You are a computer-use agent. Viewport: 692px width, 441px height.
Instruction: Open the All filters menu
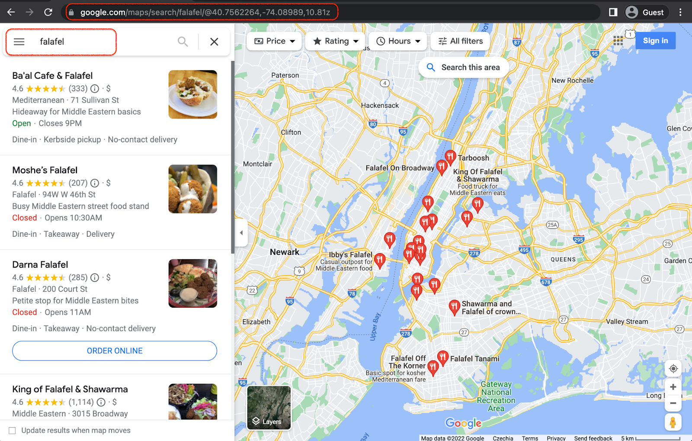point(460,41)
